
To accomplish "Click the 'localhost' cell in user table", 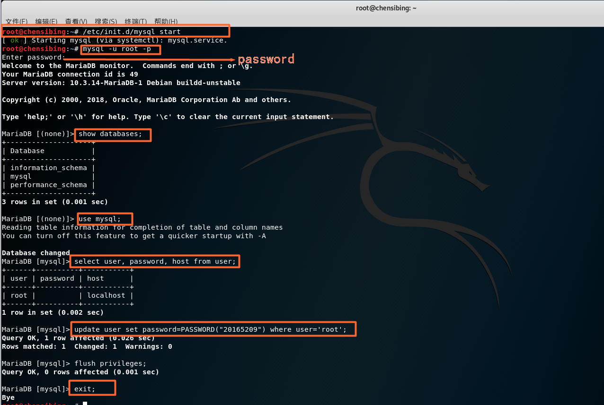I will pos(106,295).
